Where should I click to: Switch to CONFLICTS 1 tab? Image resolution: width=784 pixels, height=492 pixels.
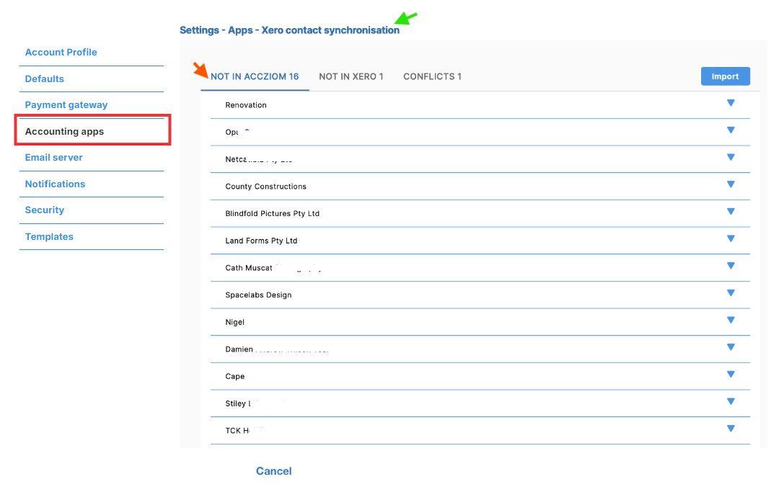point(433,76)
